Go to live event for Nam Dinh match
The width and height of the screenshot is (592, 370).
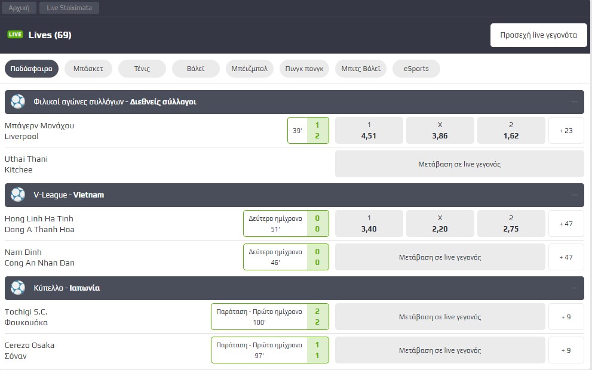click(440, 257)
